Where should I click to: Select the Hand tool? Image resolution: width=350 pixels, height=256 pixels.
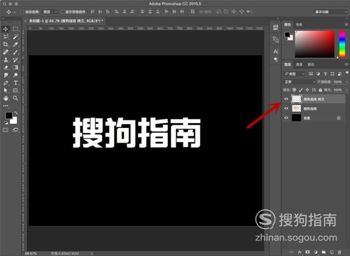[5, 98]
